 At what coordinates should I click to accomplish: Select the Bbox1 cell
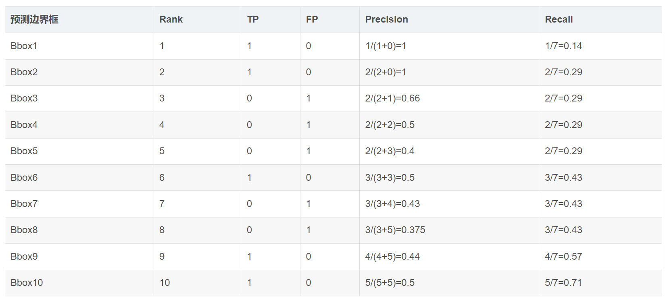point(24,46)
